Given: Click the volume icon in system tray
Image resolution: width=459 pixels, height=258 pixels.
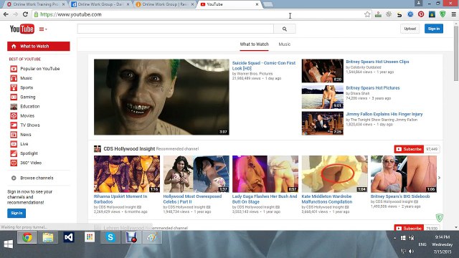Looking at the screenshot, I should pos(411,251).
